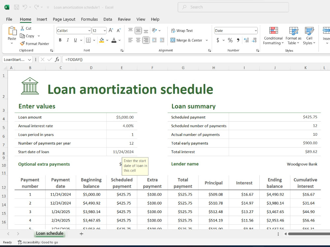Center text horizontally in cell
Screen dimensions: 330x247
pyautogui.click(x=138, y=40)
